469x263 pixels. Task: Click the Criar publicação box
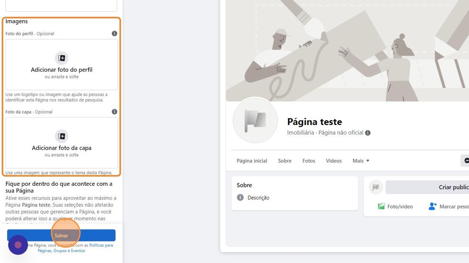(x=427, y=187)
